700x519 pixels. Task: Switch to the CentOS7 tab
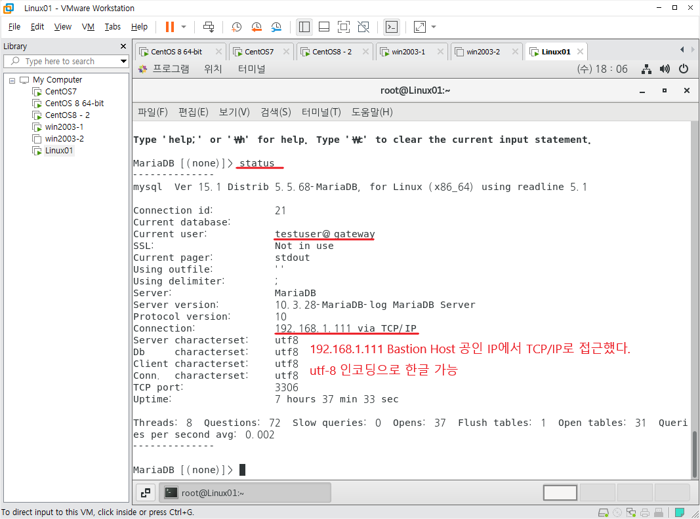(259, 52)
